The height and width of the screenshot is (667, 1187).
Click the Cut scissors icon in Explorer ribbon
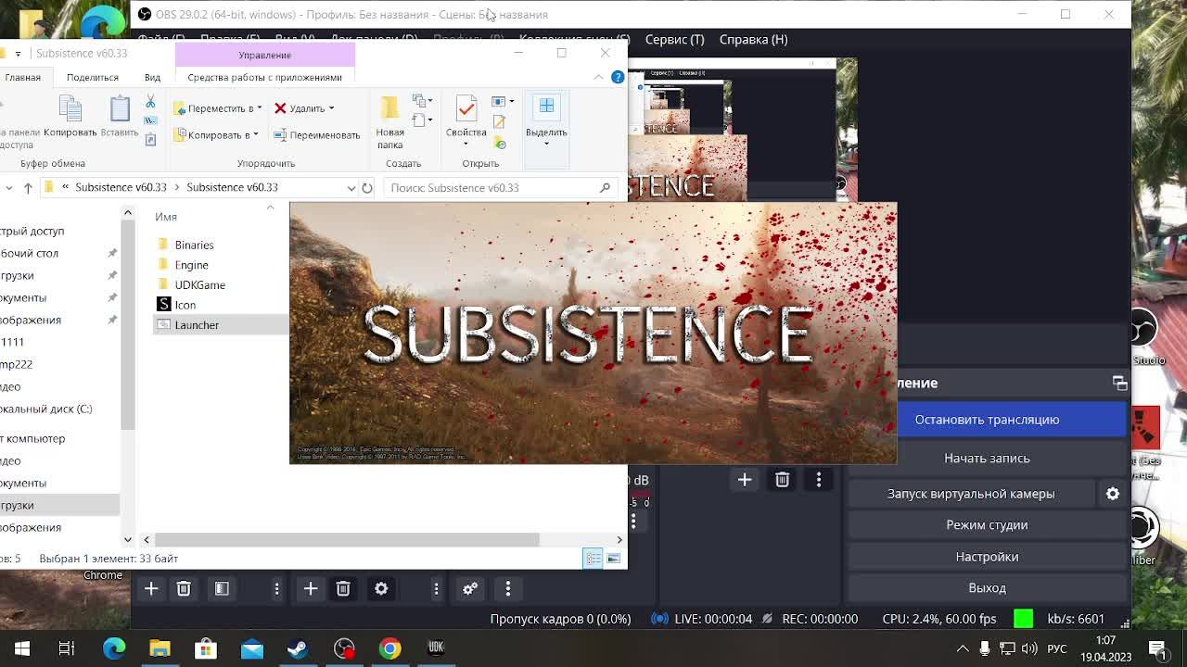(150, 102)
